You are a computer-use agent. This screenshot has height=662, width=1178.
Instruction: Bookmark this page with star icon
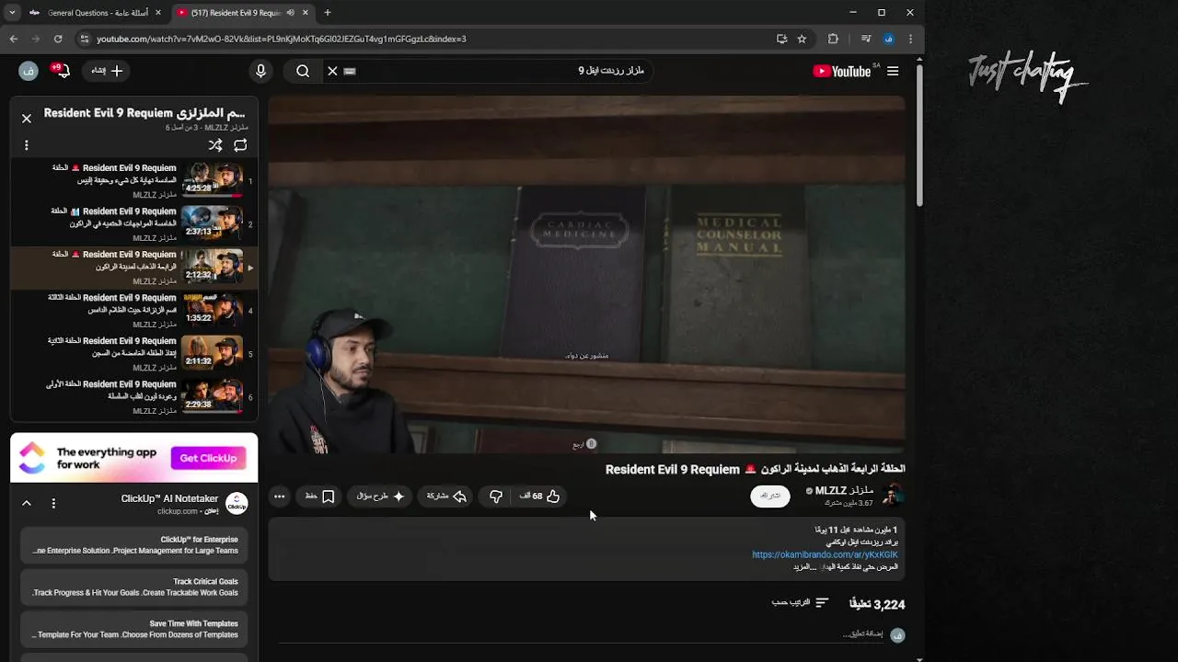pos(802,39)
